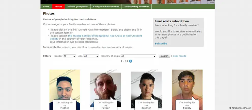Select the Photos tab
This screenshot has height=110, width=252.
[x=58, y=7]
